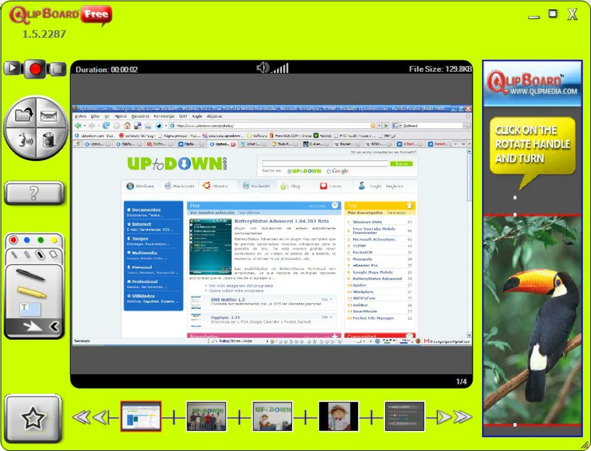This screenshot has height=451, width=591.
Task: Open help with the question mark button
Action: [34, 193]
